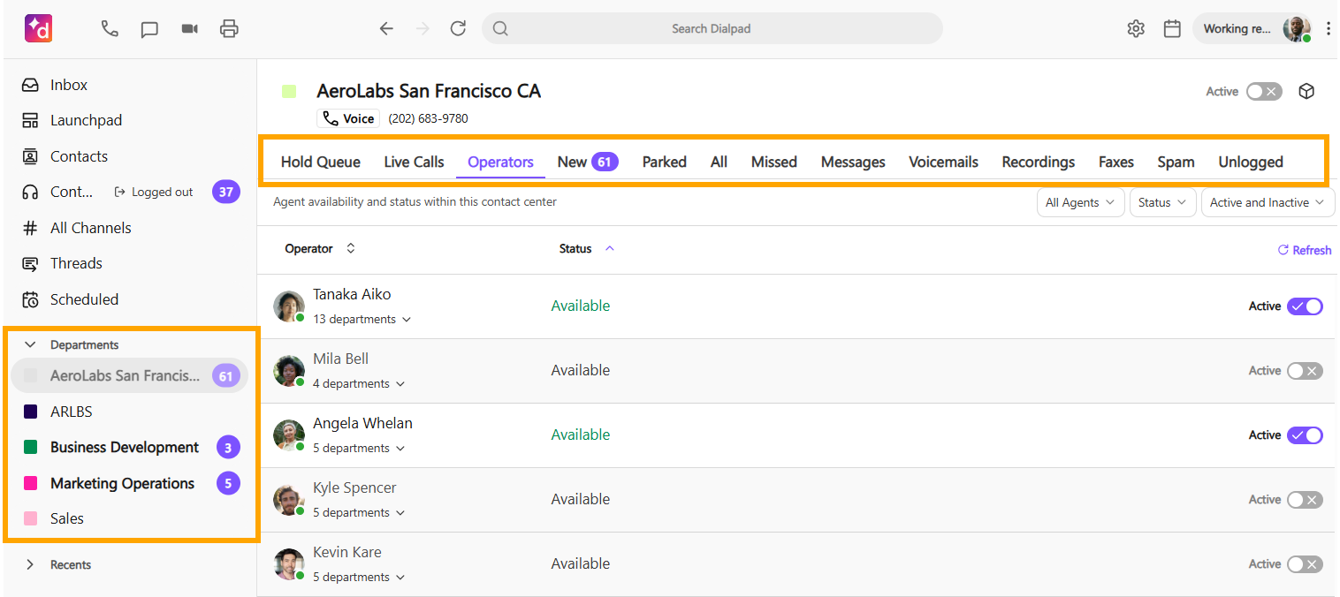The width and height of the screenshot is (1340, 597).
Task: Switch to Voicemails tab
Action: point(943,162)
